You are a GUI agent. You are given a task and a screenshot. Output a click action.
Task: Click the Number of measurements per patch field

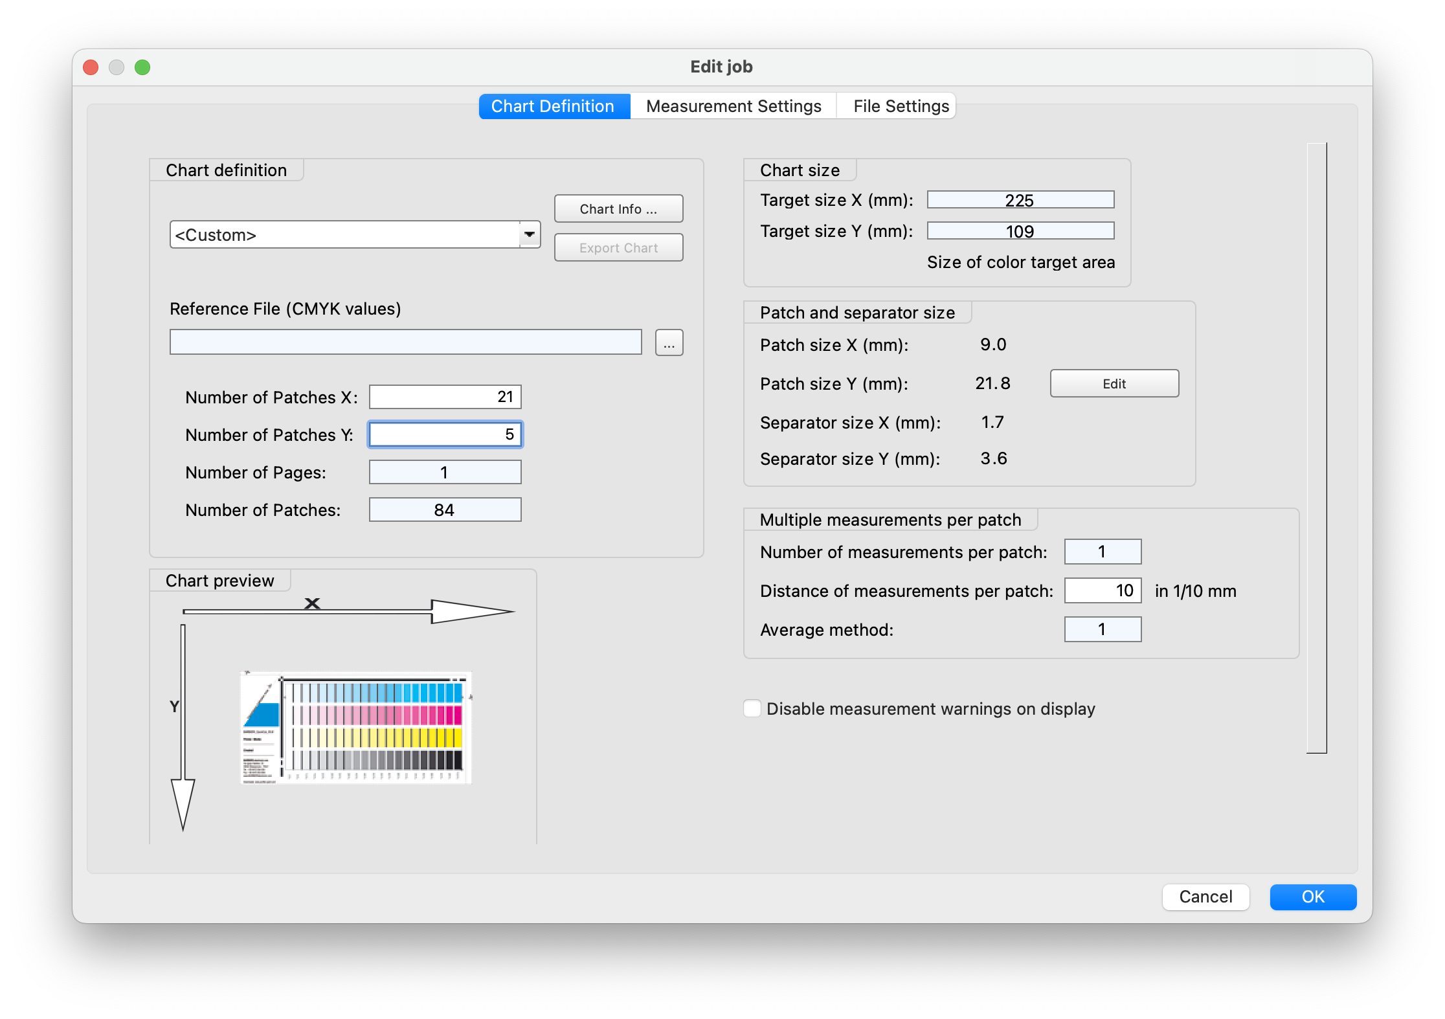coord(1102,552)
